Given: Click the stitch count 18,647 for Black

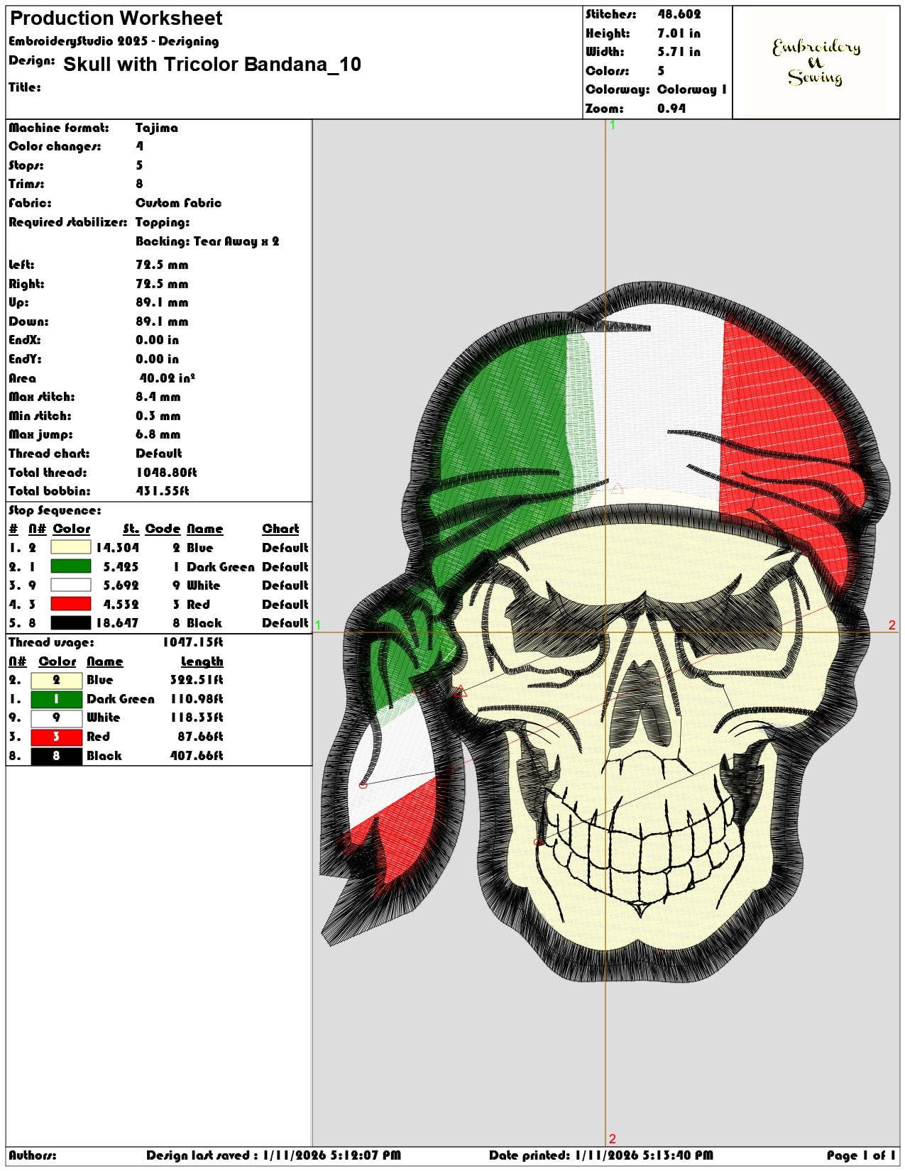Looking at the screenshot, I should [118, 623].
